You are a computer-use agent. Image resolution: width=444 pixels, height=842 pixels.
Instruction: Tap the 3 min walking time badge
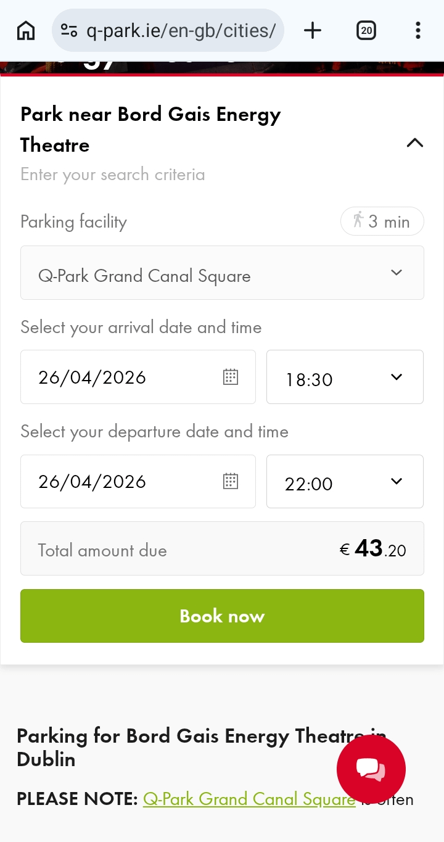pos(382,221)
